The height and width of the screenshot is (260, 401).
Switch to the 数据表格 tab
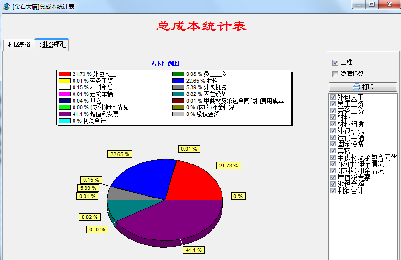point(19,44)
